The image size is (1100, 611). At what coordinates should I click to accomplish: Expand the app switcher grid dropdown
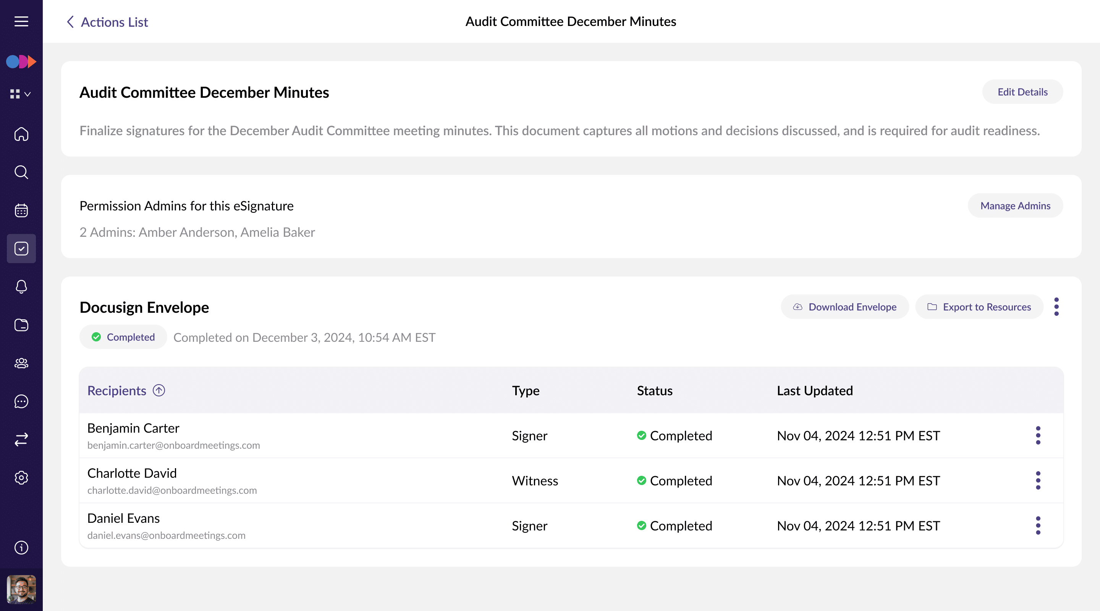20,94
